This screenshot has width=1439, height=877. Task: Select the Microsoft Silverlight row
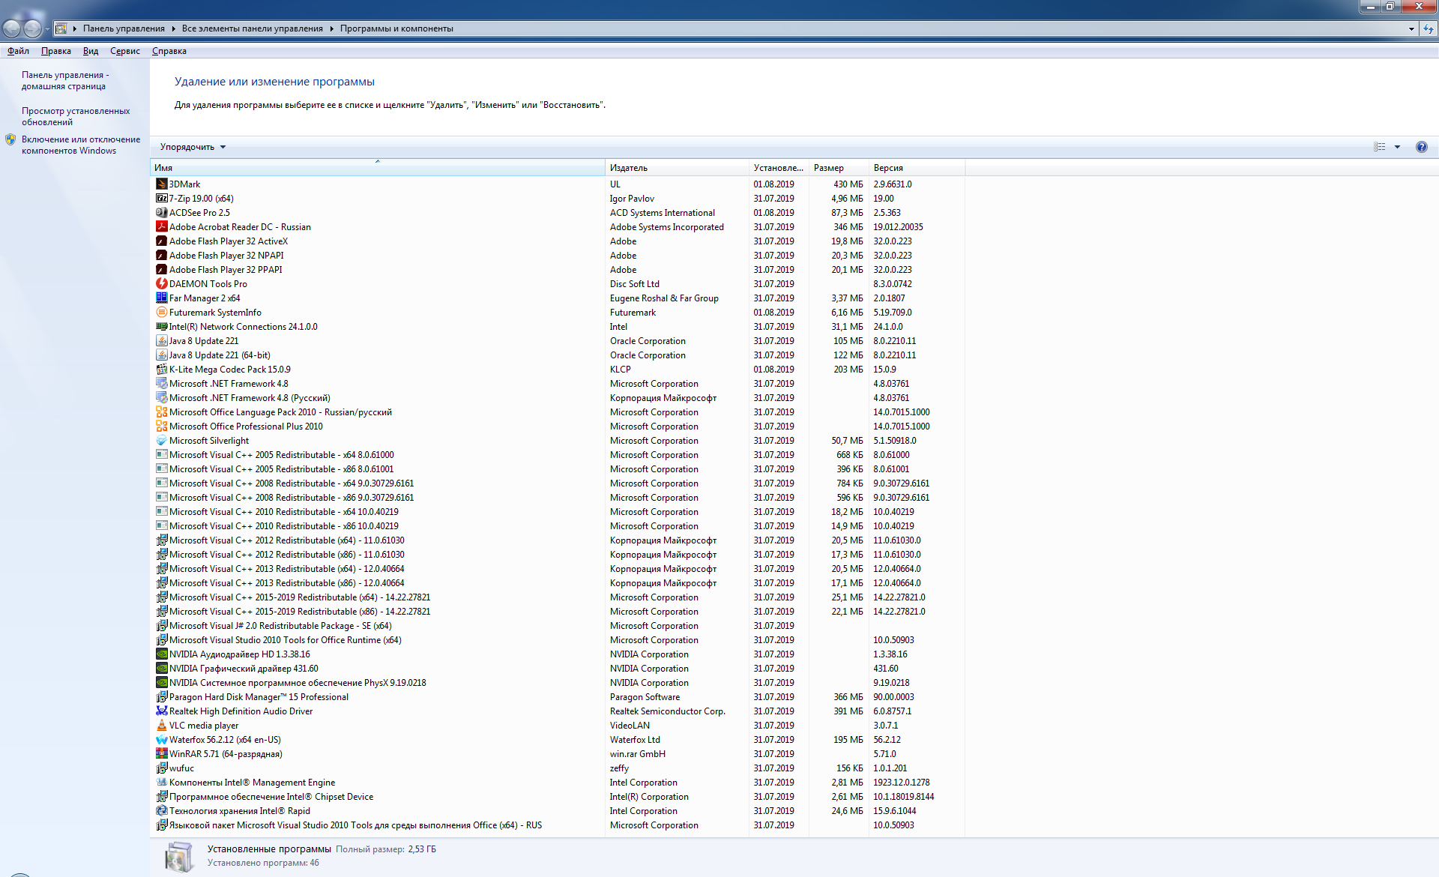(209, 440)
